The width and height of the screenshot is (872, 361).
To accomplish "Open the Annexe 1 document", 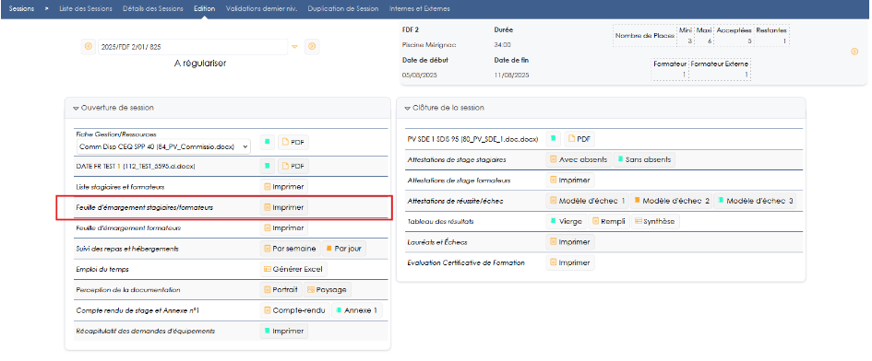I will (357, 310).
